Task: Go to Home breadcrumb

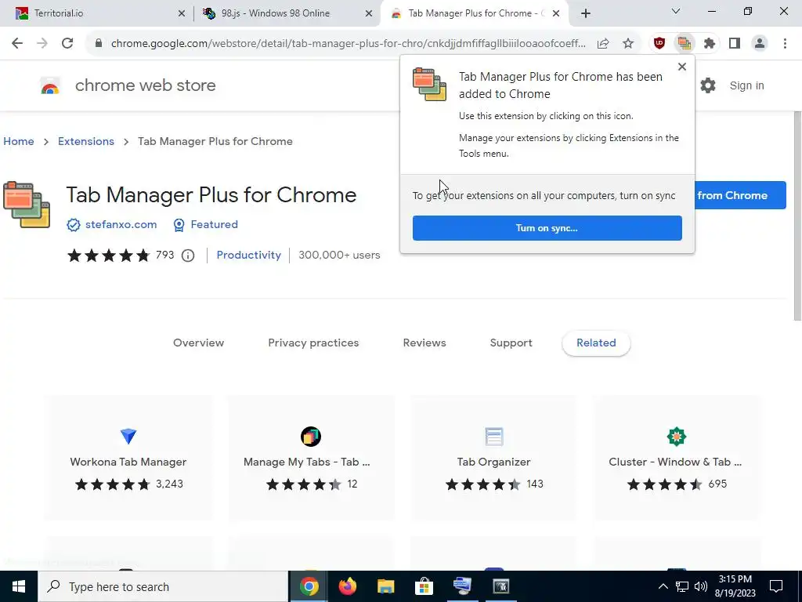Action: pos(19,141)
